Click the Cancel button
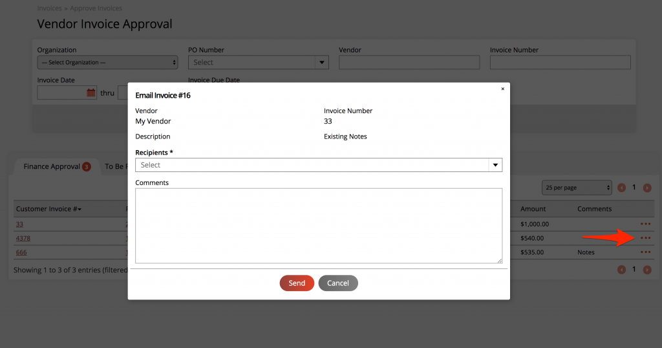 tap(337, 283)
